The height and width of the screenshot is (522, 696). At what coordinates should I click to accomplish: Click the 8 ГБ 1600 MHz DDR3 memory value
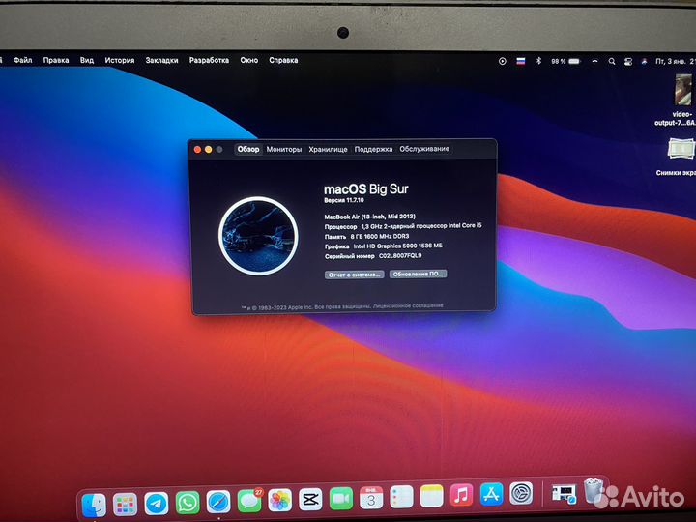pos(380,236)
